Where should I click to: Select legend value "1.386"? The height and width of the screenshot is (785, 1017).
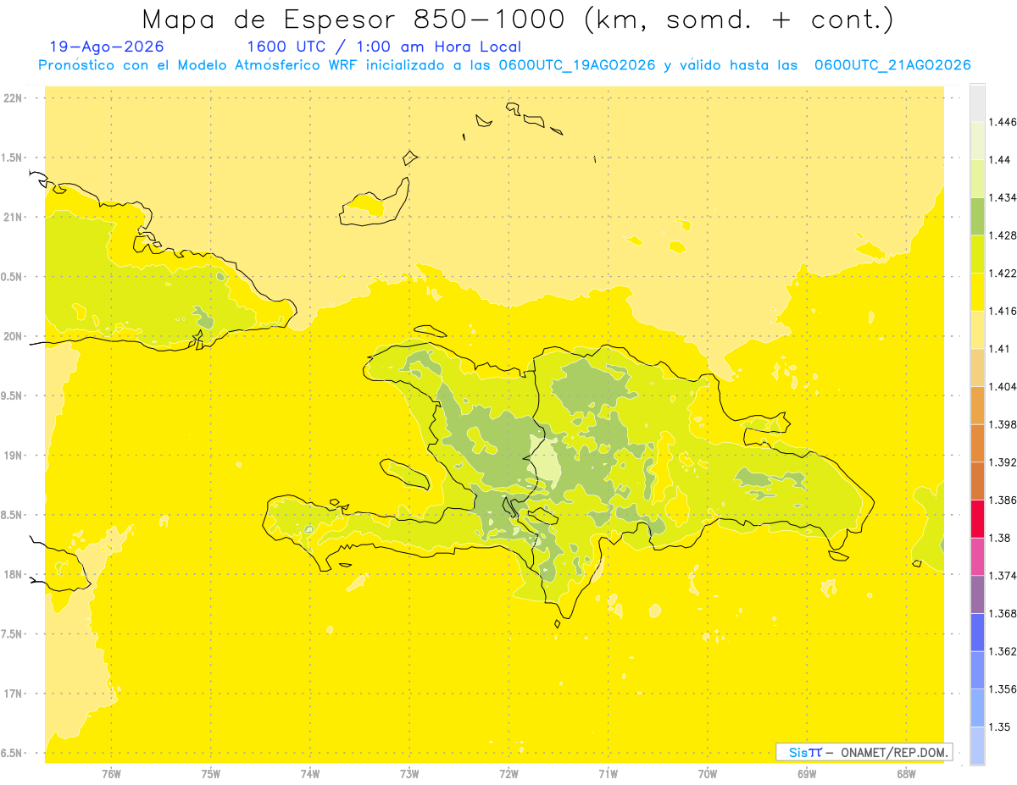point(1002,500)
